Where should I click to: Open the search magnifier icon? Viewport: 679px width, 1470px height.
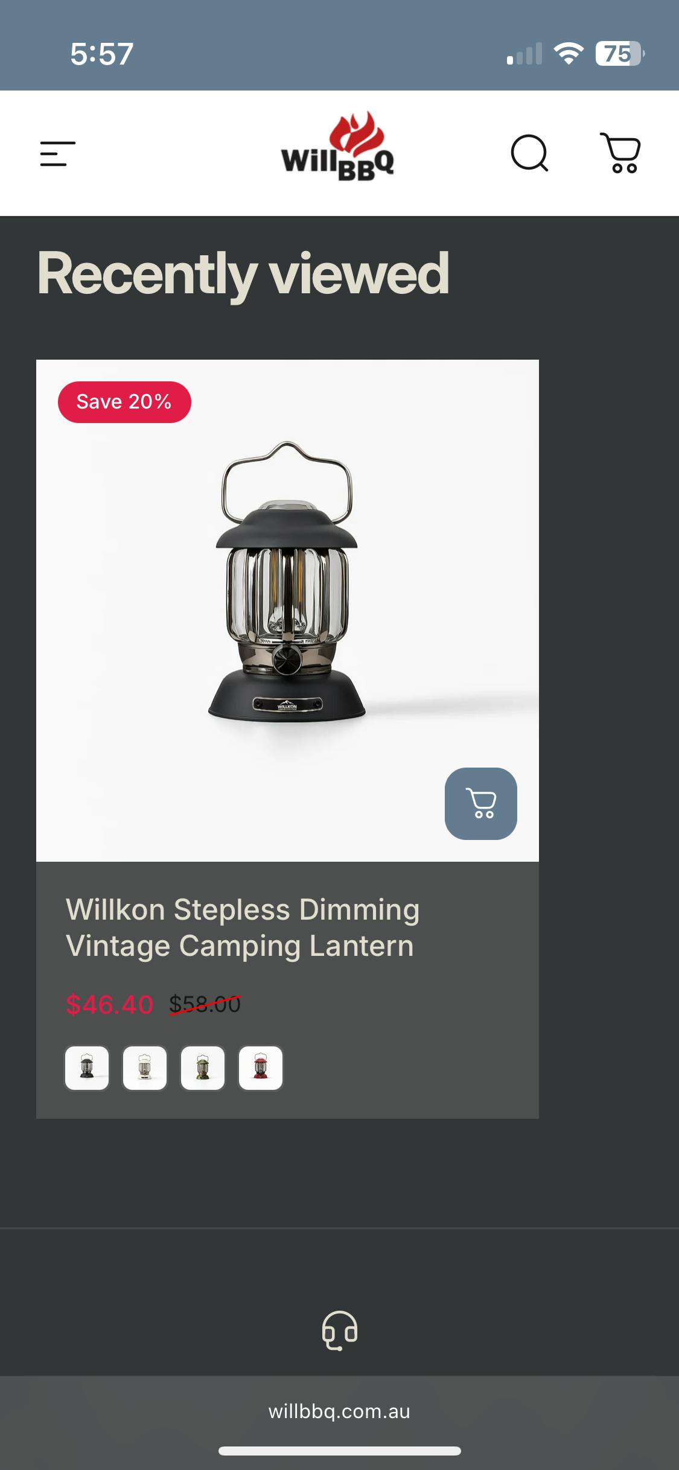(529, 153)
